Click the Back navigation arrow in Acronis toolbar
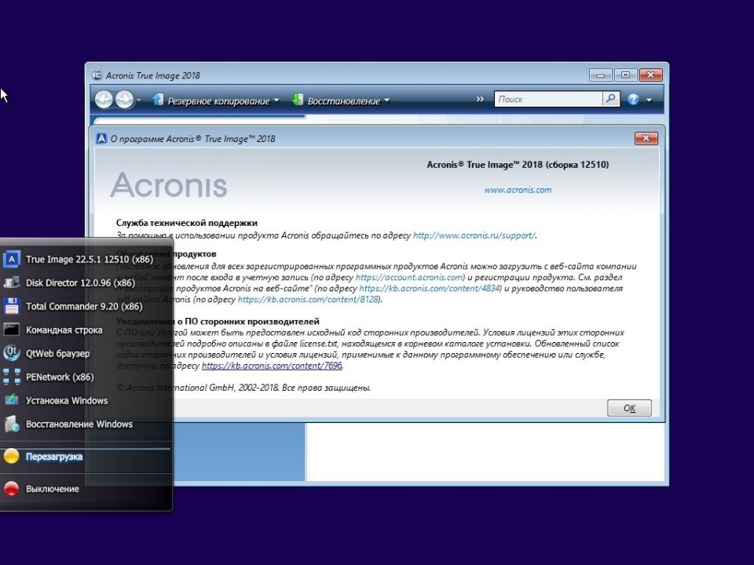 point(104,100)
